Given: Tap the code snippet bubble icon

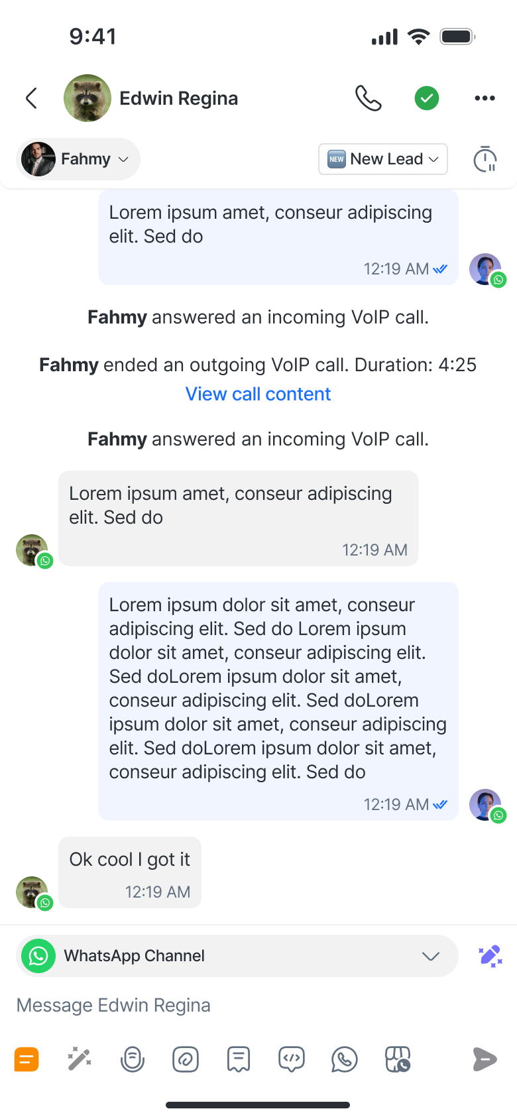Looking at the screenshot, I should click(292, 1059).
